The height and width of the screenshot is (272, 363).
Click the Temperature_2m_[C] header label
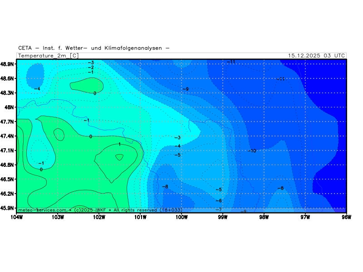point(48,56)
